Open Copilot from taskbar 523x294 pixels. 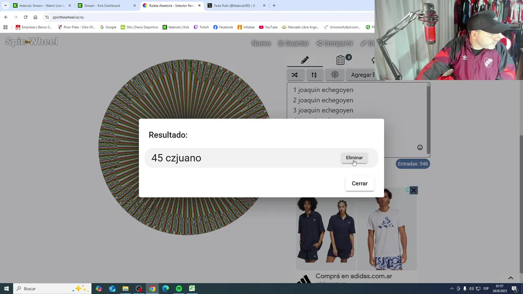tap(98, 289)
